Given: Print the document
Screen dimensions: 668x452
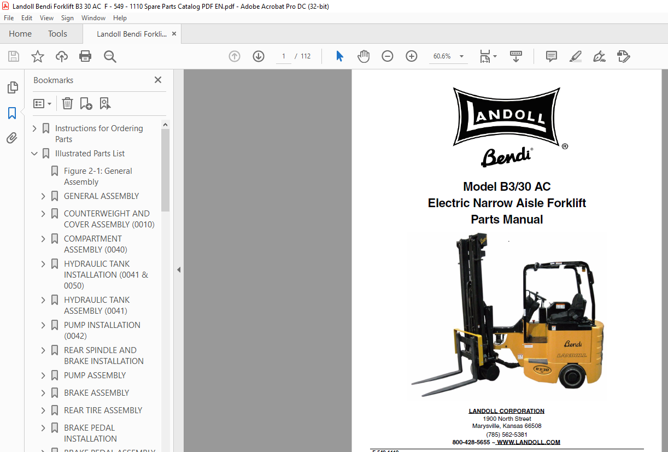Looking at the screenshot, I should (x=85, y=56).
